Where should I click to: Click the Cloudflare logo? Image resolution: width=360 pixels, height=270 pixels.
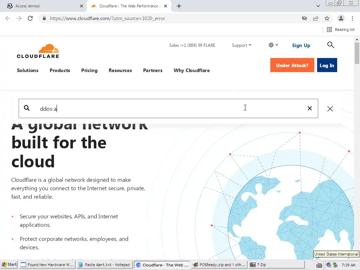pos(38,51)
